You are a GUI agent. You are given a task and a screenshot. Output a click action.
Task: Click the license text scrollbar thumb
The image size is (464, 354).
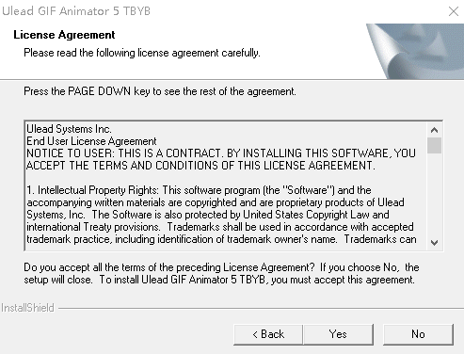tap(435, 145)
